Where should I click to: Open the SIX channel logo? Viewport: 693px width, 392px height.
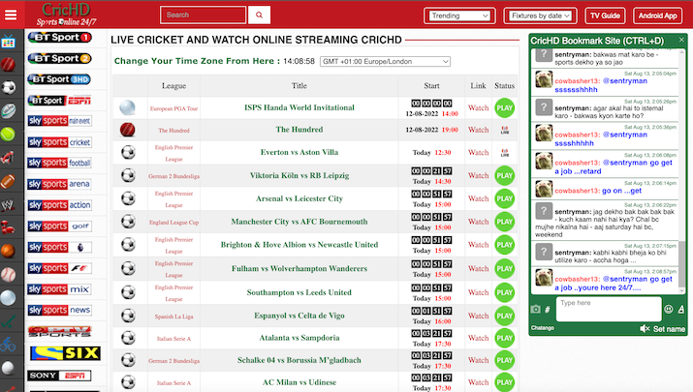click(65, 353)
